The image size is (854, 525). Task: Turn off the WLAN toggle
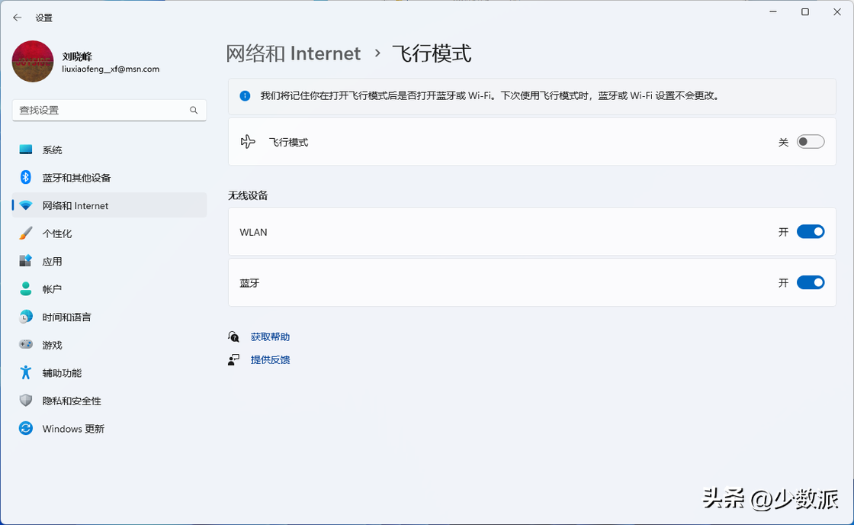click(810, 232)
